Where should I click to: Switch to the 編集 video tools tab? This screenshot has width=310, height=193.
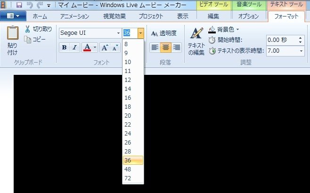213,16
